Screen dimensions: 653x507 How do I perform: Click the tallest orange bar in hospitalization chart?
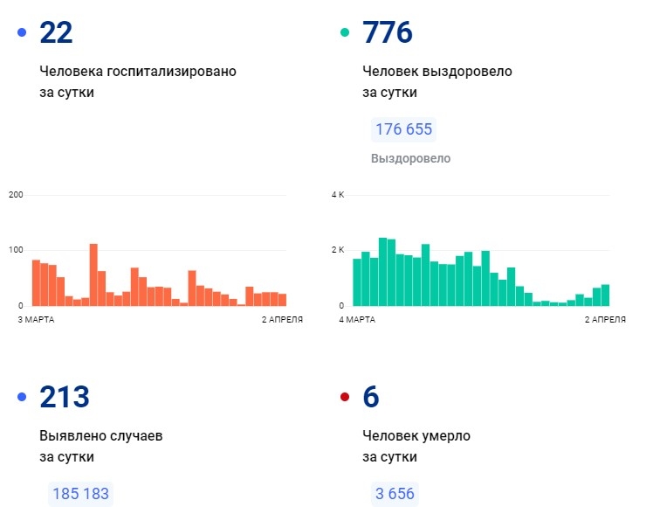93,274
